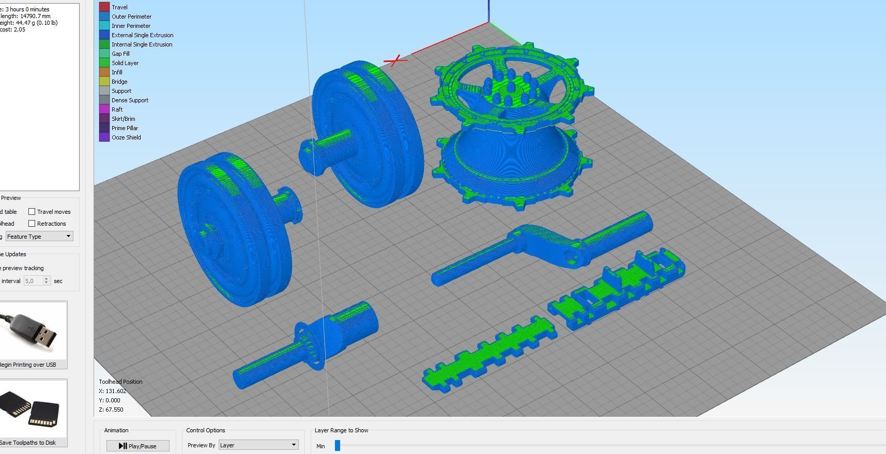Click the Dense Support legend swatch

[104, 100]
